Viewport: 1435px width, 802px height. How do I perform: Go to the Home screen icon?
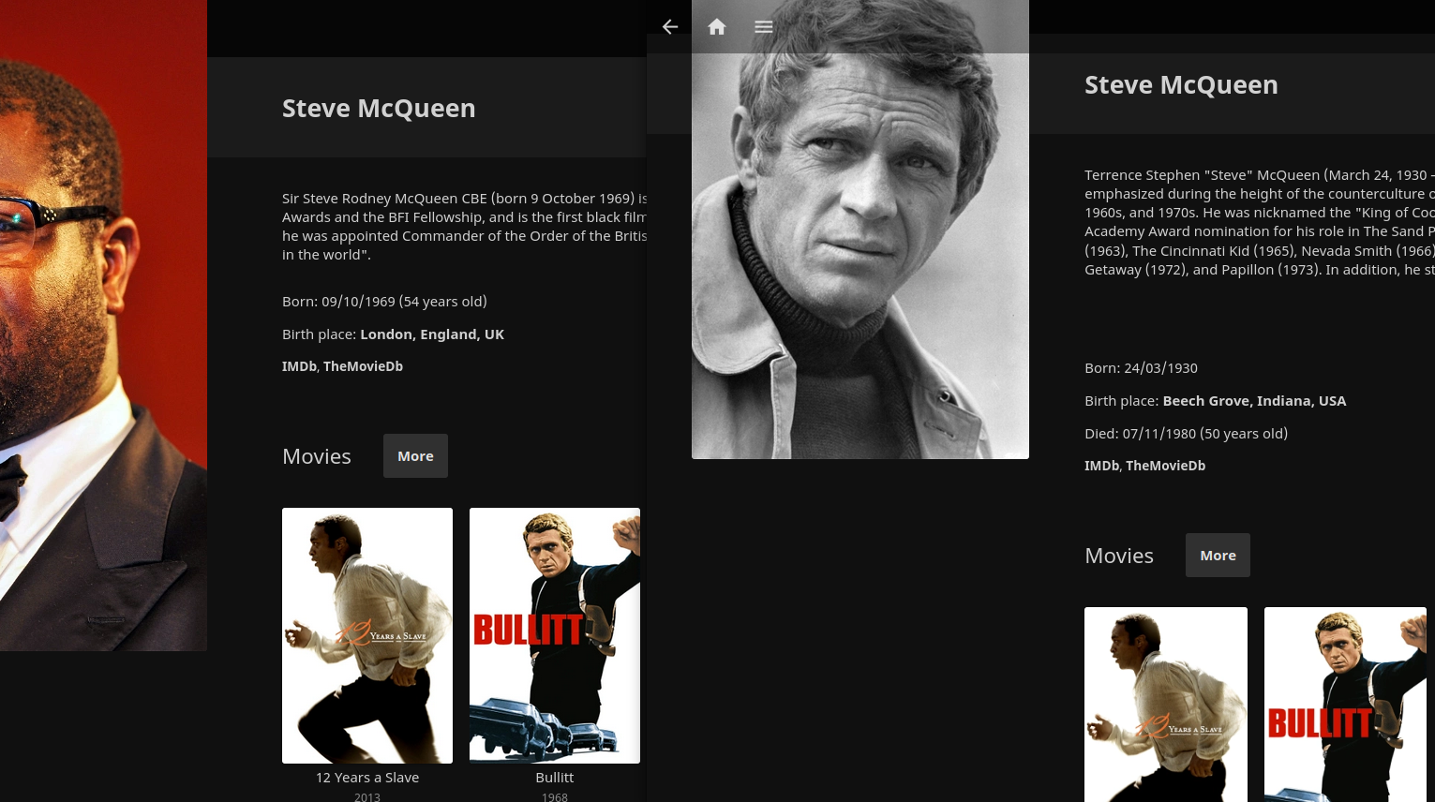coord(717,27)
